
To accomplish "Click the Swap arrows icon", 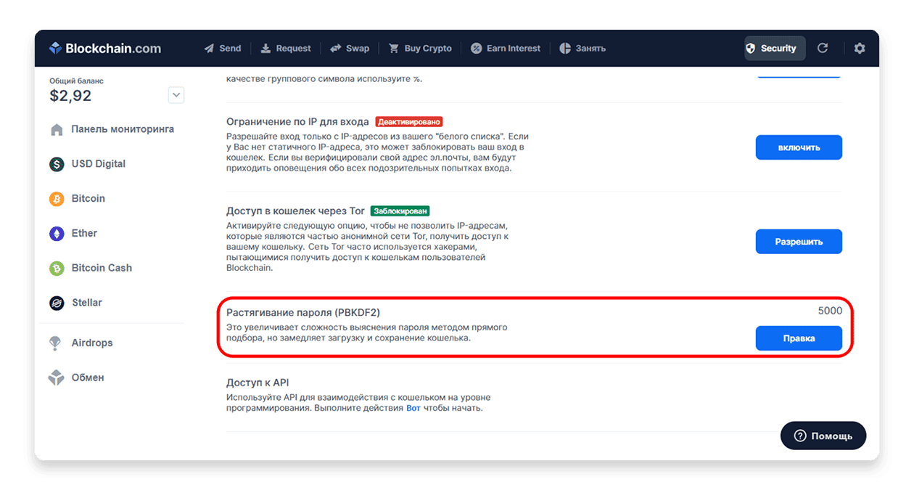I will 335,49.
